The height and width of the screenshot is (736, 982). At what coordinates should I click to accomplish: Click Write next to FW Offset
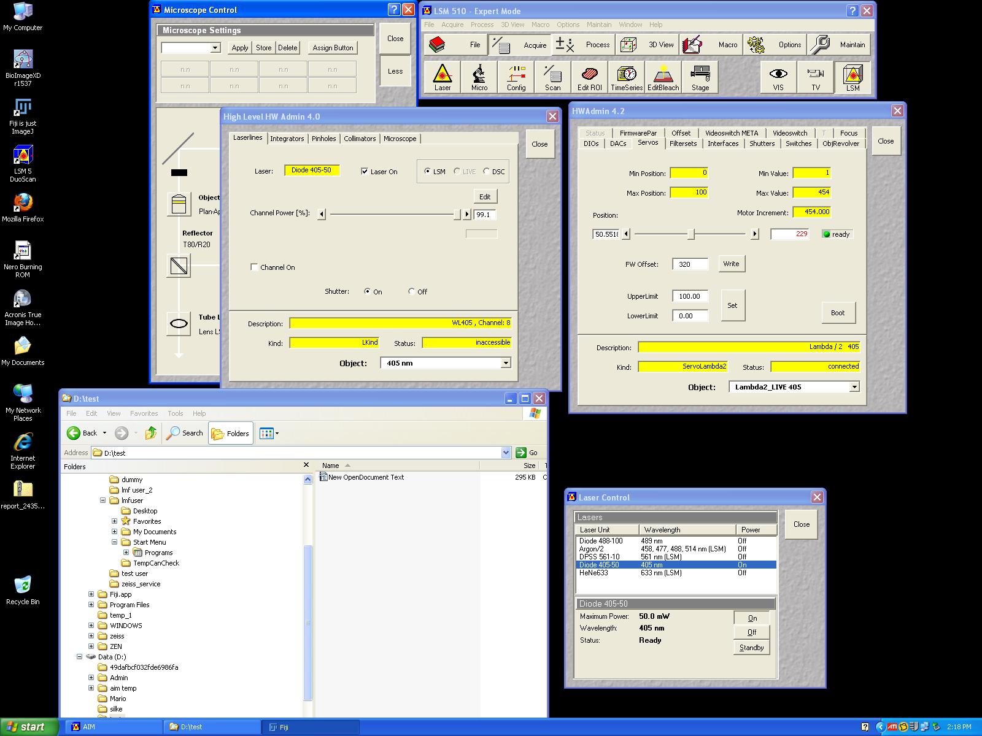pyautogui.click(x=731, y=264)
